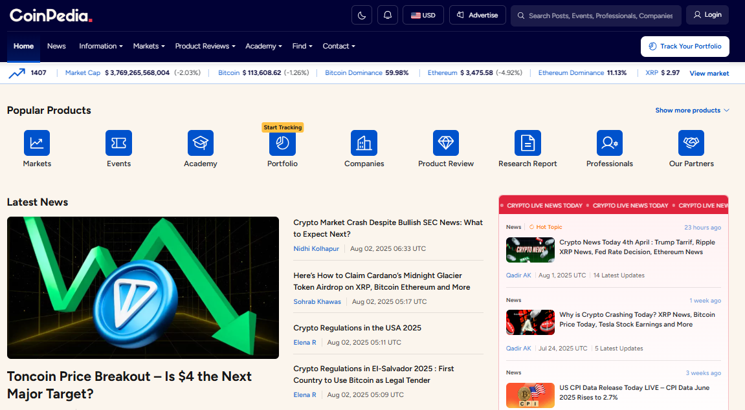Toggle dark mode with the moon icon
Viewport: 745px width, 410px height.
click(361, 14)
